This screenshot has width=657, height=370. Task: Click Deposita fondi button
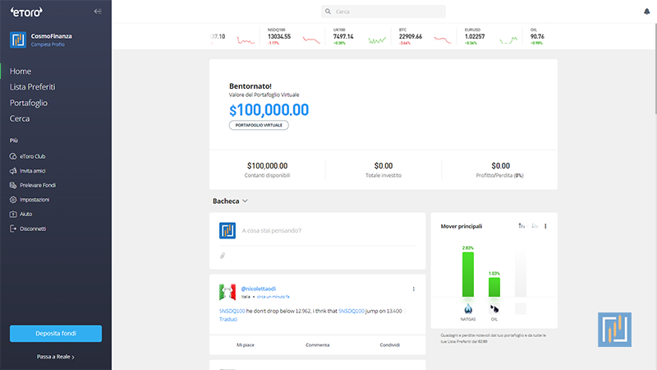point(56,334)
